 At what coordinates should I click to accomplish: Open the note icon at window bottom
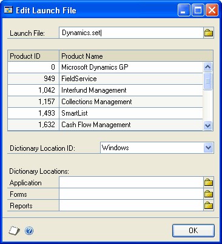coord(14,230)
